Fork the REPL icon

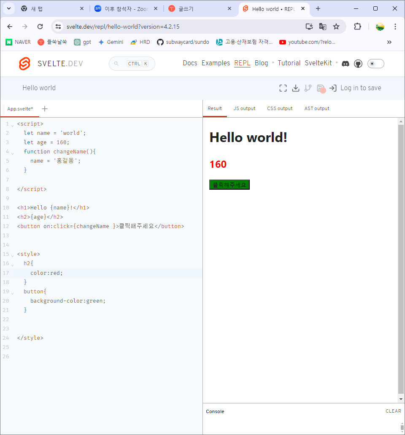click(308, 88)
